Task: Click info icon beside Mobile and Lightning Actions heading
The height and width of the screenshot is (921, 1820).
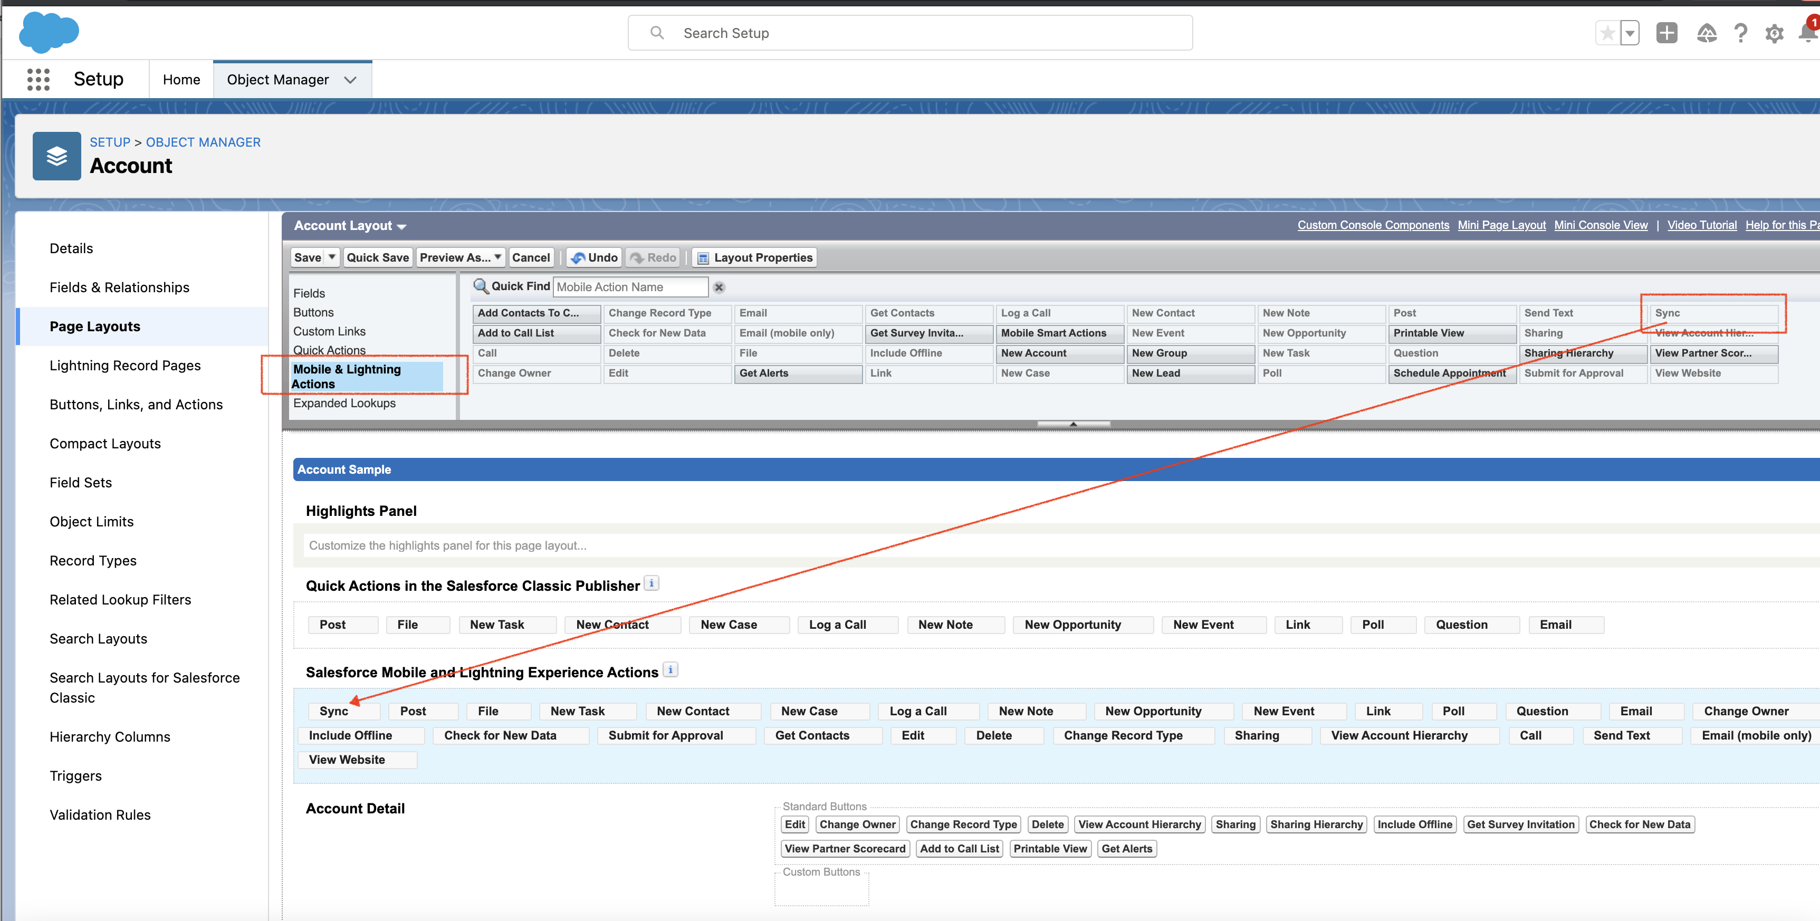Action: 670,669
